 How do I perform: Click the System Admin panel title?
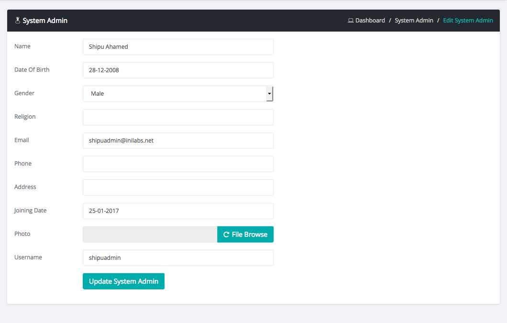(x=45, y=21)
